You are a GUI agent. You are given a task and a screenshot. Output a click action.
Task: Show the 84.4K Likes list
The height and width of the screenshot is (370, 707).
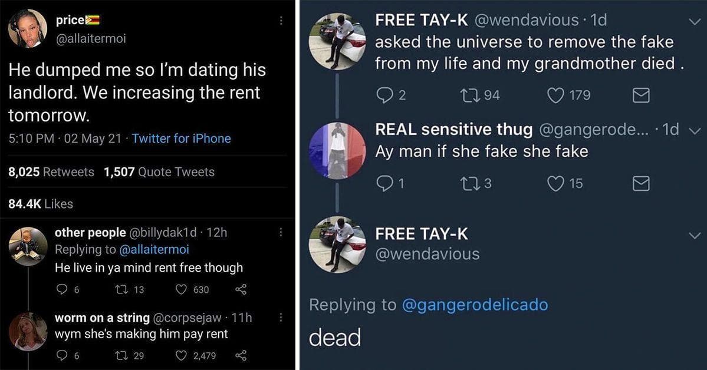pyautogui.click(x=41, y=204)
